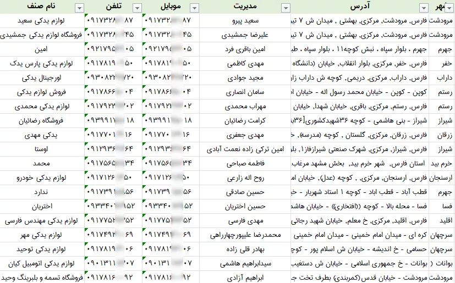This screenshot has height=283, width=455.
Task: Select manager cell مهدی کاظمی
Action: coord(245,63)
